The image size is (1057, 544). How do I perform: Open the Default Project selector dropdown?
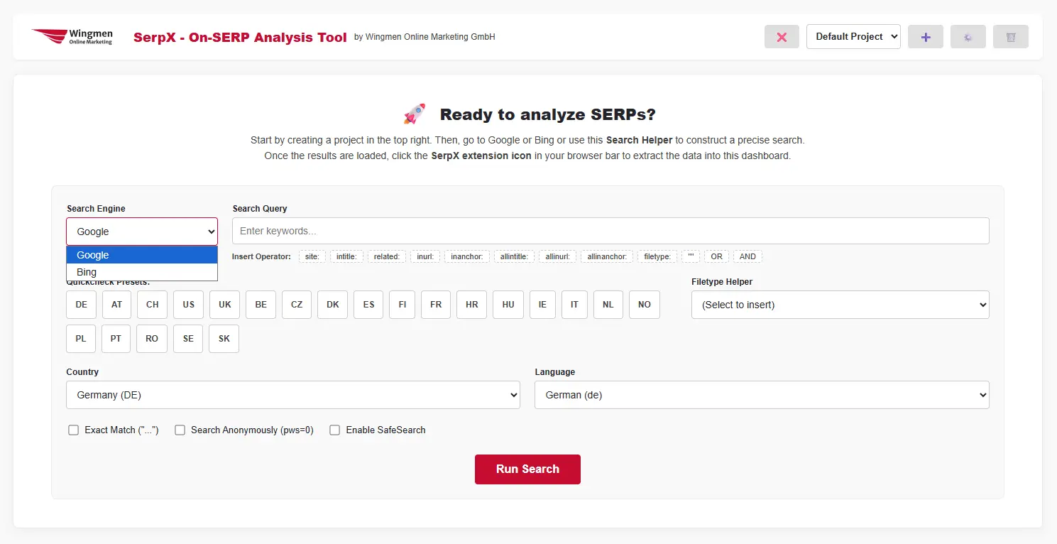coord(853,37)
